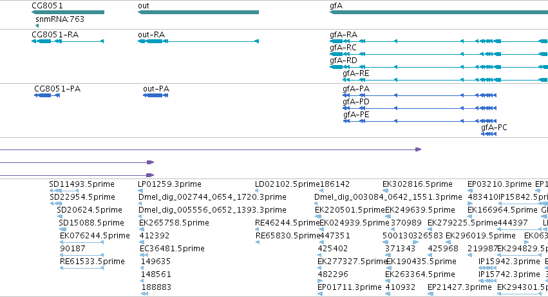Open EST EK296019.5prime
Screen dimensions: 548x297
[x=480, y=236]
